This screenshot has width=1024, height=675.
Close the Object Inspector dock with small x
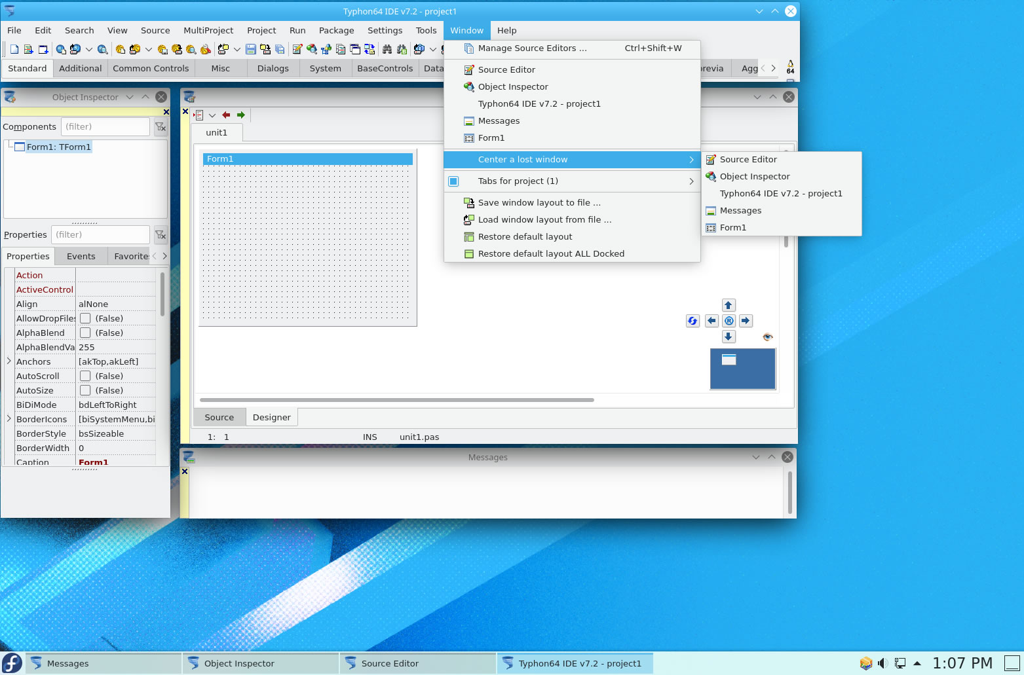[x=166, y=112]
